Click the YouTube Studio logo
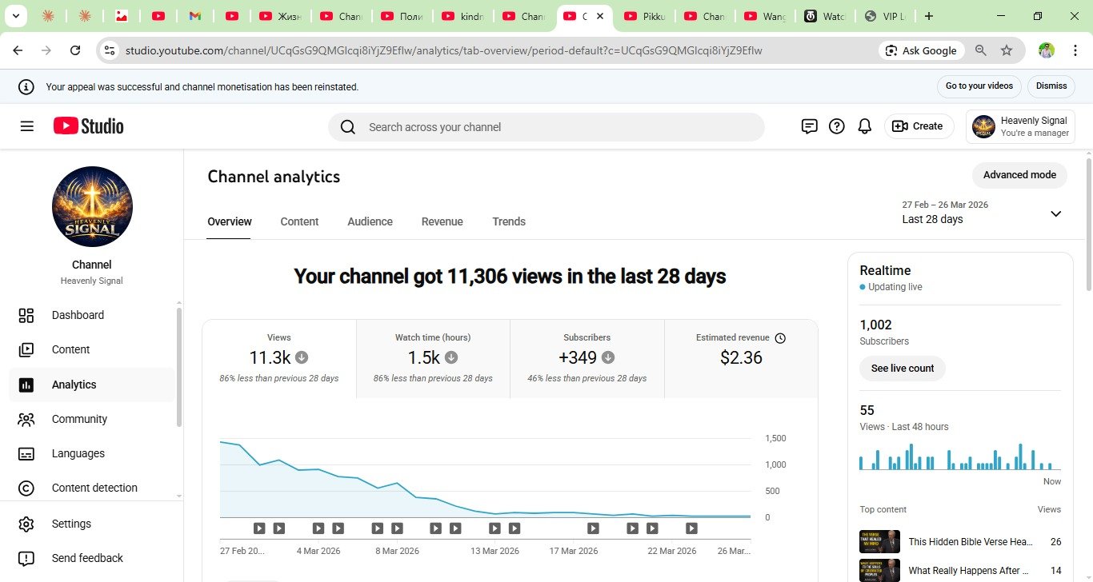1093x582 pixels. point(89,126)
